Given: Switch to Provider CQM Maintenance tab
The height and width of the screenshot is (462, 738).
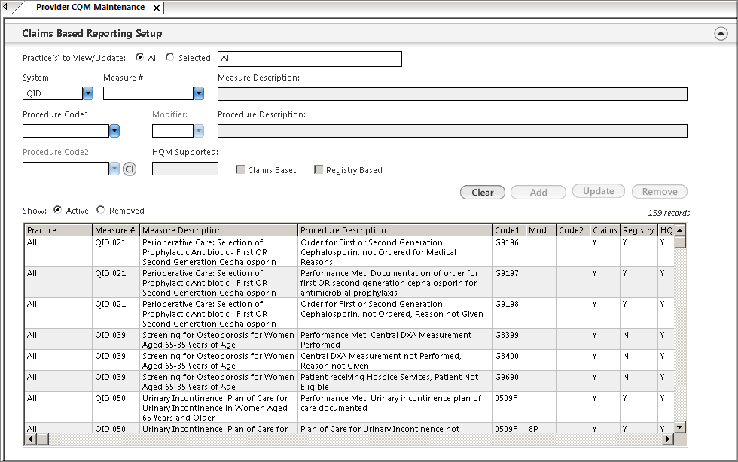Looking at the screenshot, I should click(90, 7).
